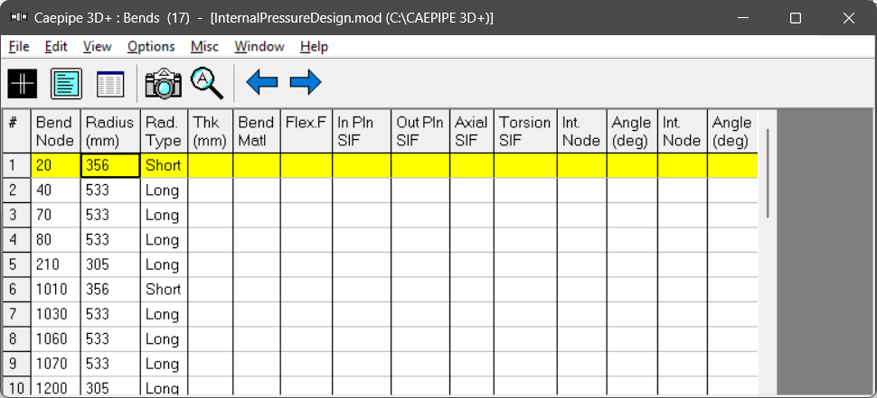Click Bend Node cell 1010

pos(56,289)
